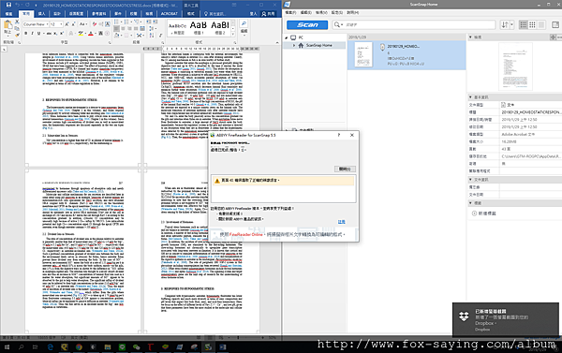Click the Format Painter brush in Word

tap(17, 36)
